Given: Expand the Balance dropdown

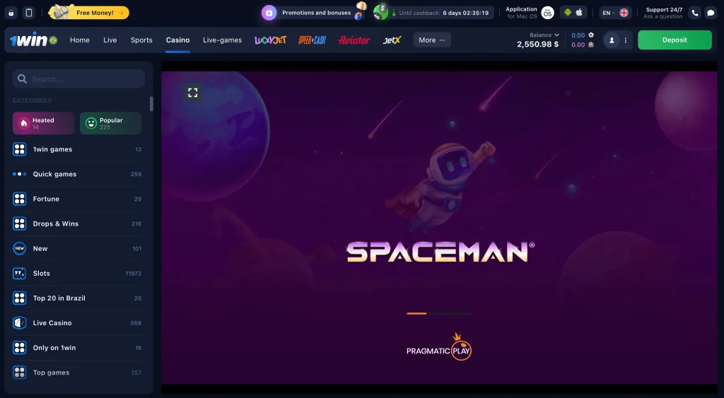Looking at the screenshot, I should click(544, 35).
